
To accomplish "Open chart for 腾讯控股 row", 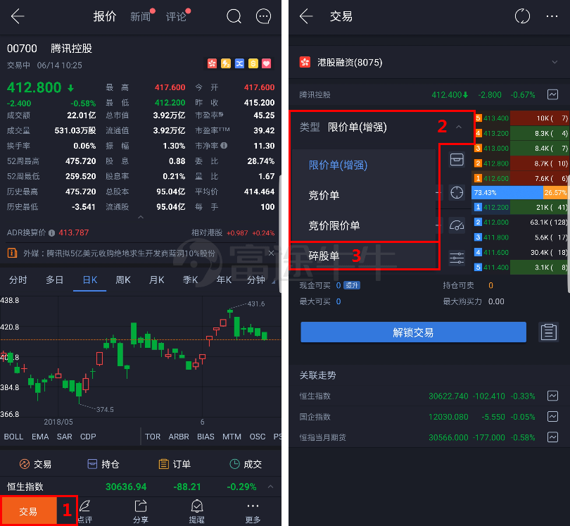I will click(552, 94).
